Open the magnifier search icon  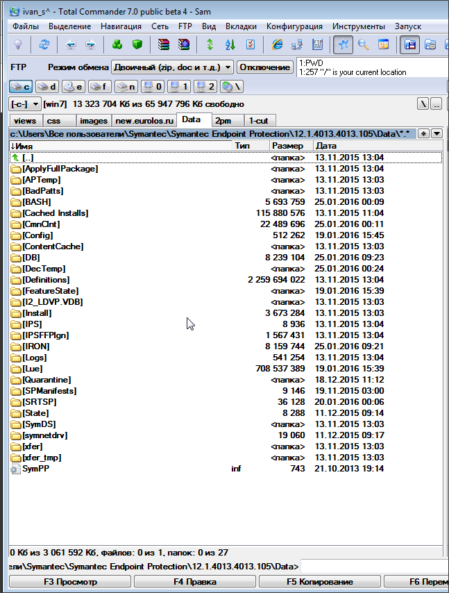point(364,44)
